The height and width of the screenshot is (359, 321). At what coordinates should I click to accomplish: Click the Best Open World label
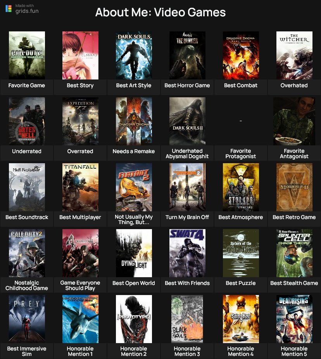pos(134,283)
